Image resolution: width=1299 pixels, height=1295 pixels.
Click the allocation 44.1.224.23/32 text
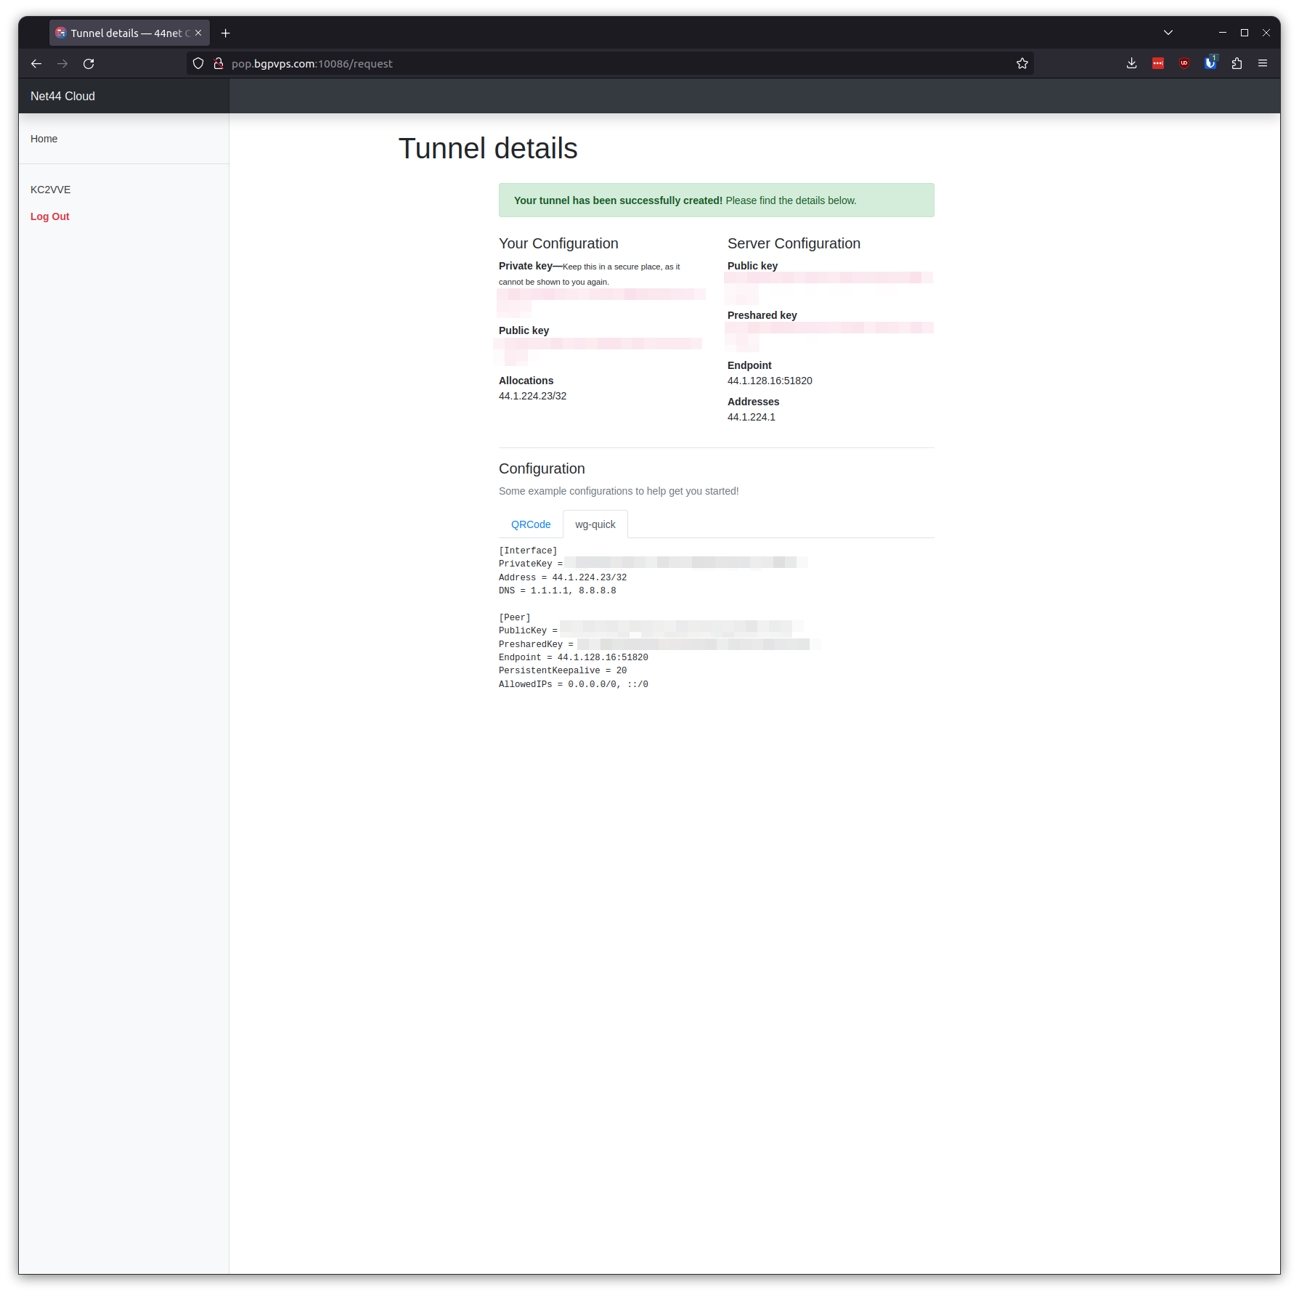[x=532, y=396]
